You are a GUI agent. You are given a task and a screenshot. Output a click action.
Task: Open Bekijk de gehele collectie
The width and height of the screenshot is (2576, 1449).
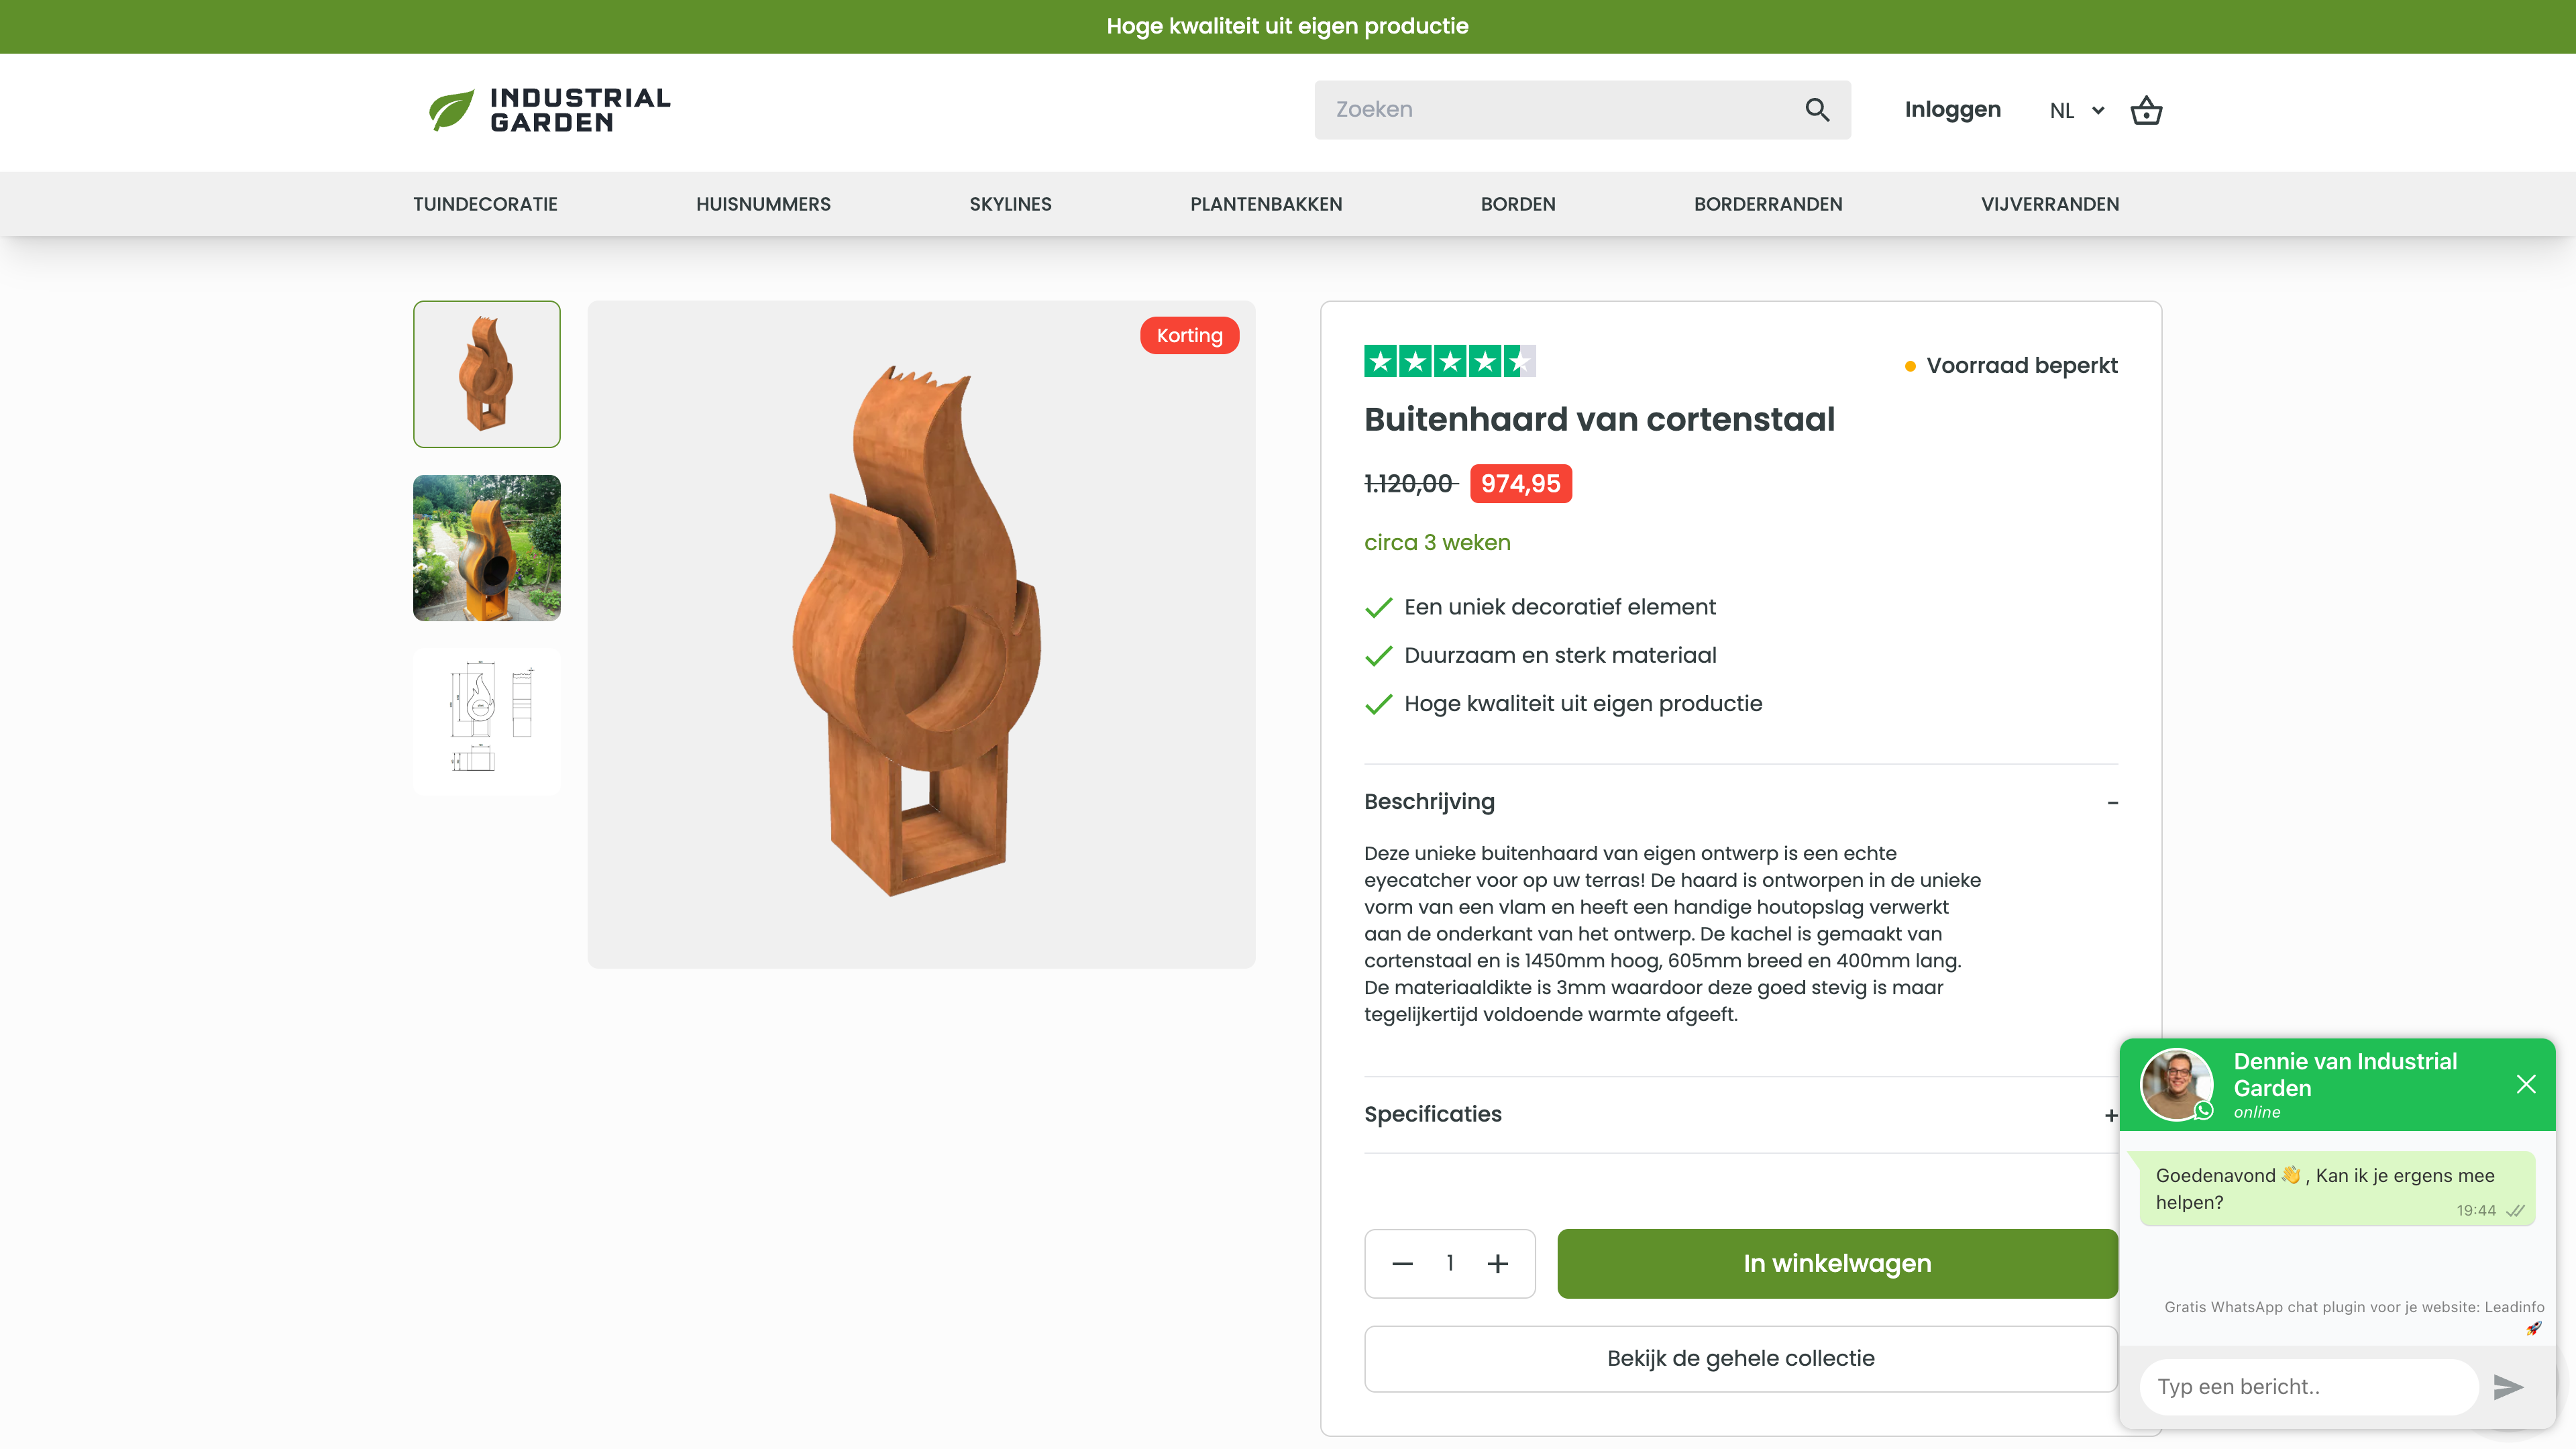click(1740, 1358)
